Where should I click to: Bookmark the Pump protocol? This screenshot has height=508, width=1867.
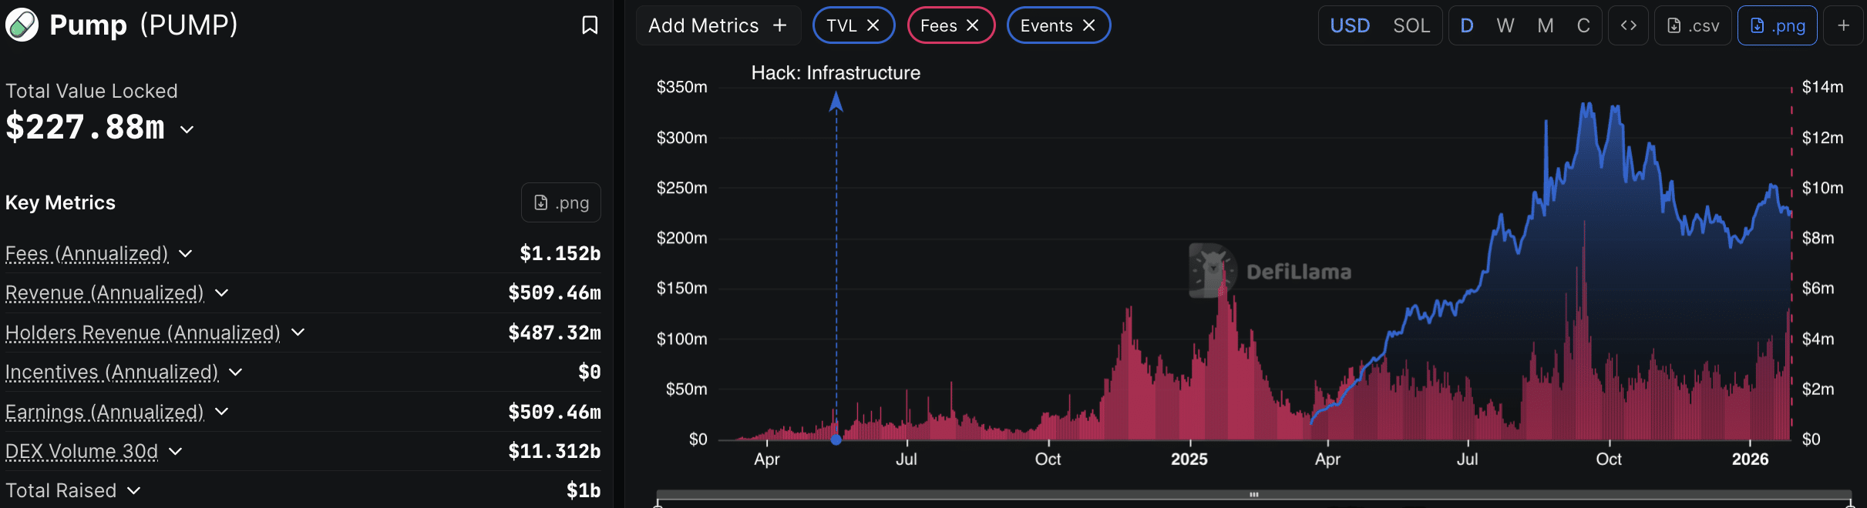(590, 25)
